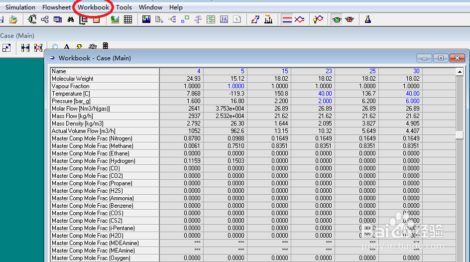Click Nitrogen mole fraction cell 0.8780

tap(181, 138)
